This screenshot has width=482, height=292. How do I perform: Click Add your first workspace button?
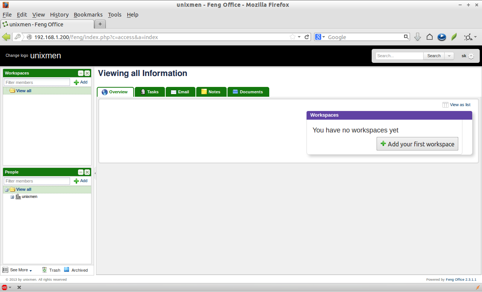tap(417, 144)
